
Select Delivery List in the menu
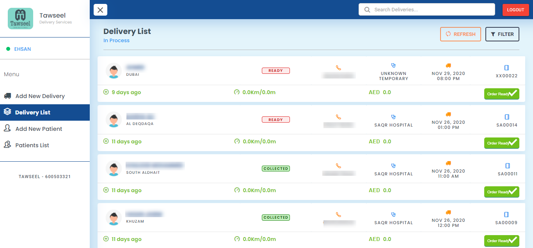tap(45, 112)
